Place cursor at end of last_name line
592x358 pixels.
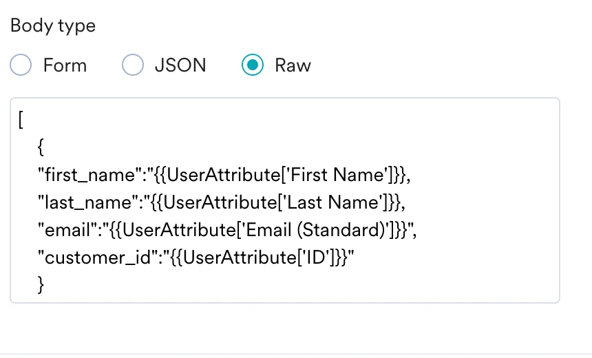(405, 202)
